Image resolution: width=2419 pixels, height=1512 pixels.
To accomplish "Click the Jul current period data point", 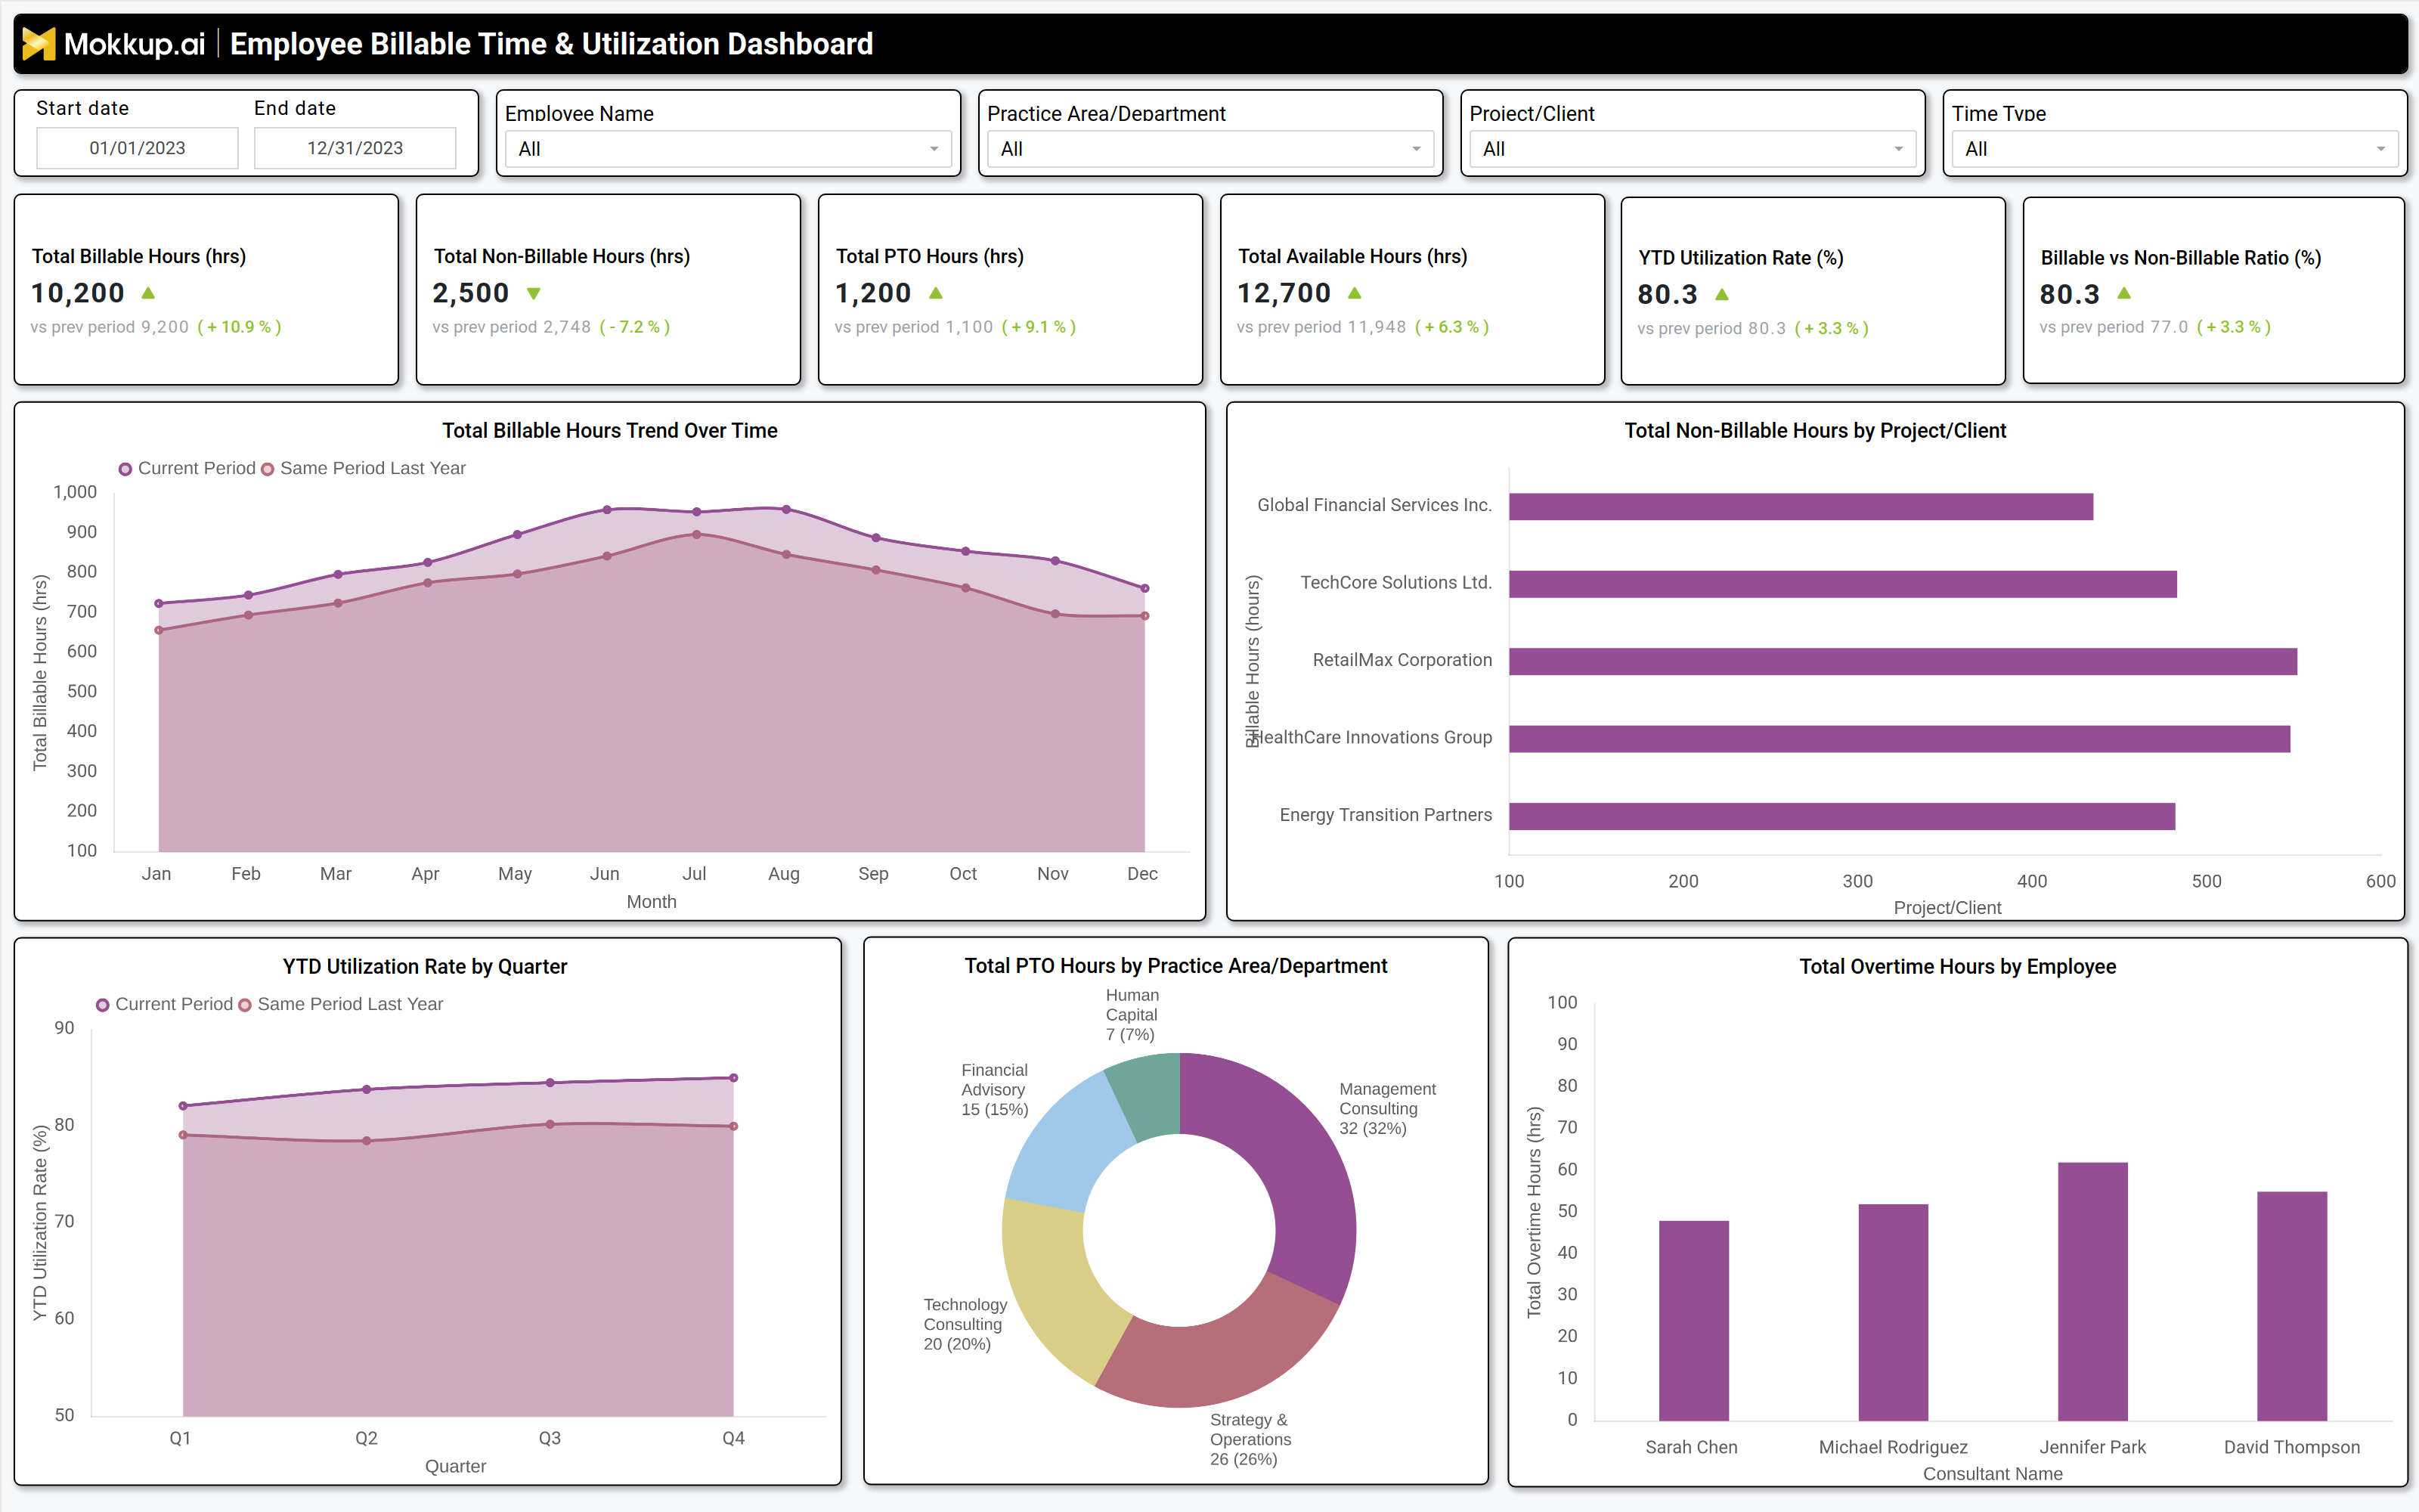I will click(x=697, y=512).
